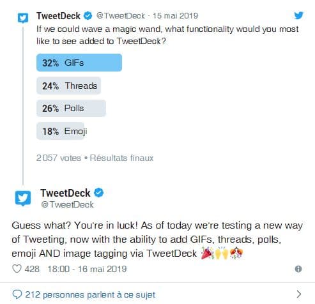Image resolution: width=315 pixels, height=304 pixels.
Task: Open 212 personnes parlent à ce sujet
Action: point(90,294)
